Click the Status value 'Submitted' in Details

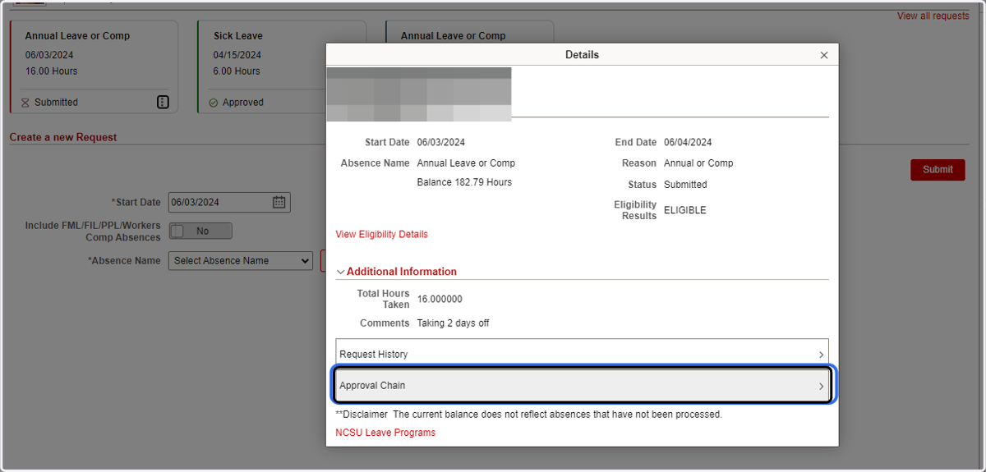tap(685, 185)
